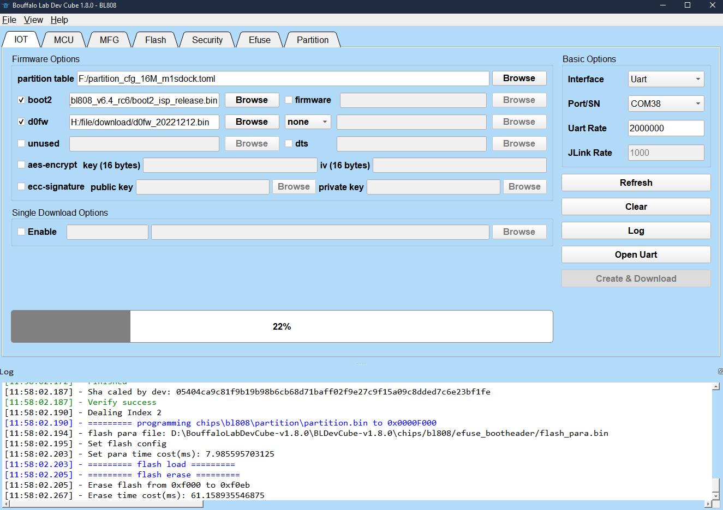Open the Help menu
This screenshot has height=510, width=723.
click(59, 20)
